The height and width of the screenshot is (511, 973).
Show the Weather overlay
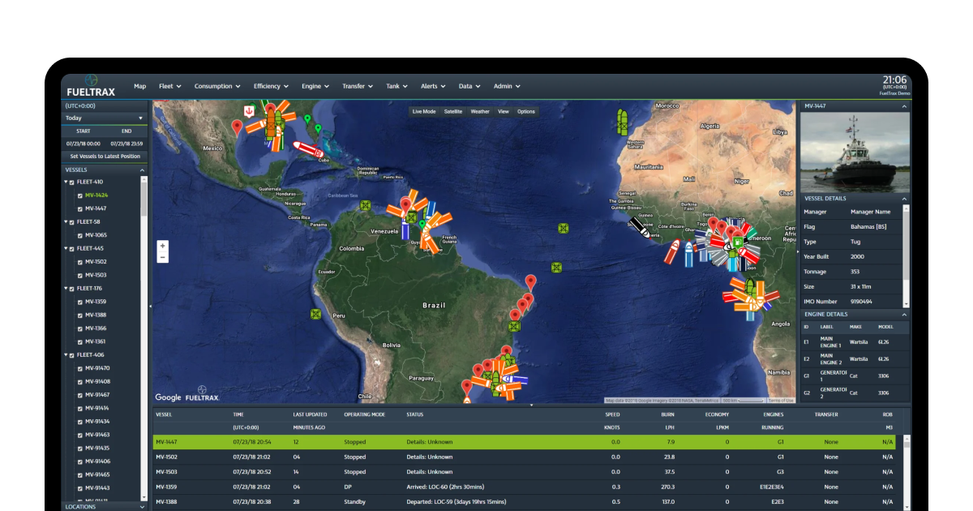pyautogui.click(x=480, y=111)
